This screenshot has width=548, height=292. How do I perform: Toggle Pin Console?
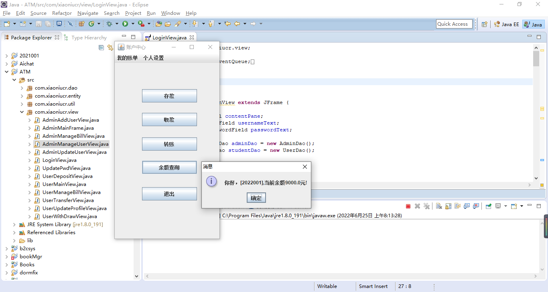pyautogui.click(x=488, y=206)
